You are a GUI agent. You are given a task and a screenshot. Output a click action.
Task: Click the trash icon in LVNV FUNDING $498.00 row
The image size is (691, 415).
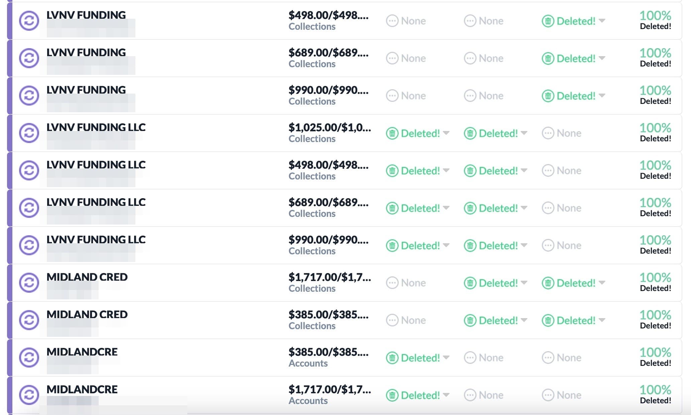548,21
